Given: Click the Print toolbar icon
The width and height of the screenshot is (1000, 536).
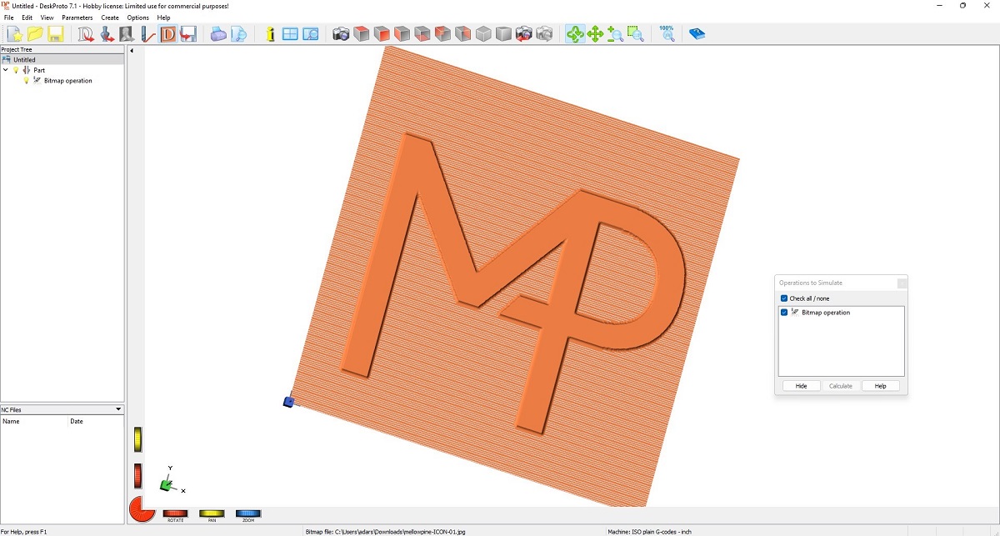Looking at the screenshot, I should pyautogui.click(x=218, y=34).
